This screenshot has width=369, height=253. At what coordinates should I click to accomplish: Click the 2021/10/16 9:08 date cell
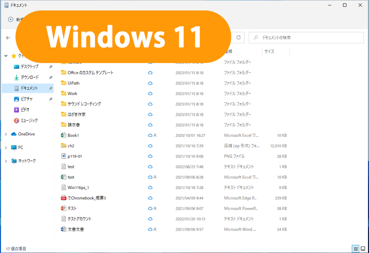click(x=190, y=156)
